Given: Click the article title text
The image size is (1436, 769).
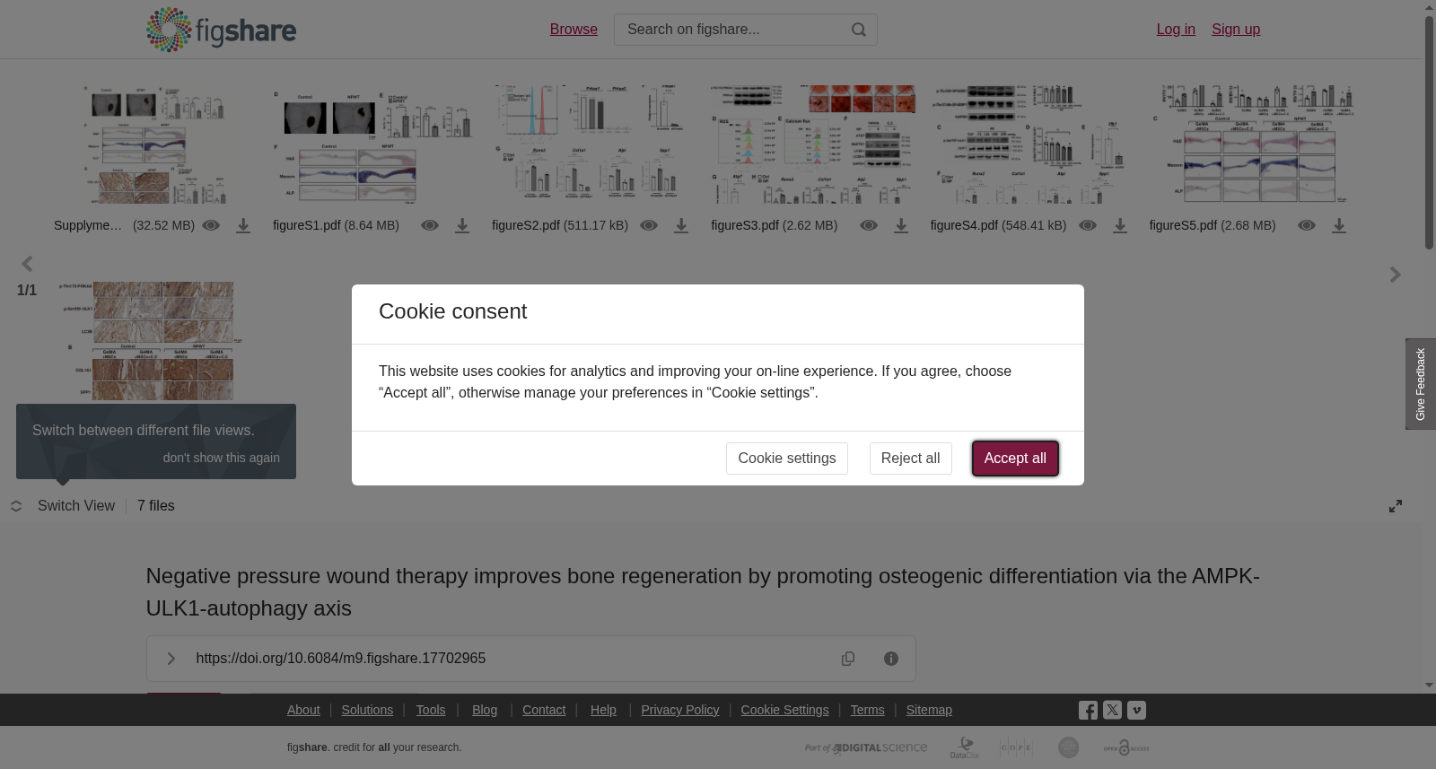Looking at the screenshot, I should (703, 592).
